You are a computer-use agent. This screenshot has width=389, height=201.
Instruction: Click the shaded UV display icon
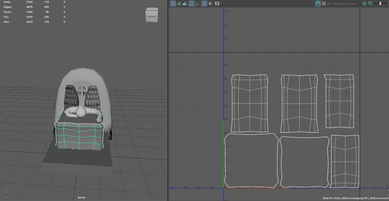pos(179,3)
